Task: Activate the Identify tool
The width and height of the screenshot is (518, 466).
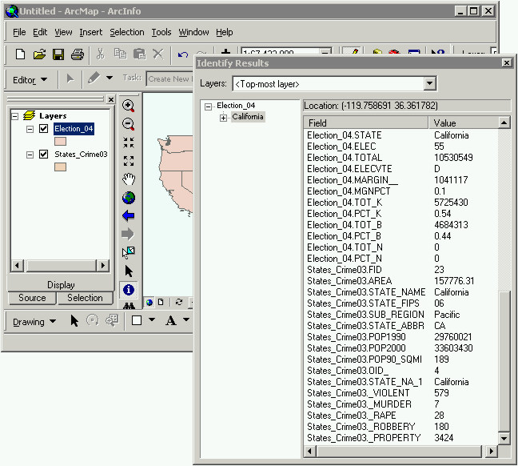Action: [129, 290]
